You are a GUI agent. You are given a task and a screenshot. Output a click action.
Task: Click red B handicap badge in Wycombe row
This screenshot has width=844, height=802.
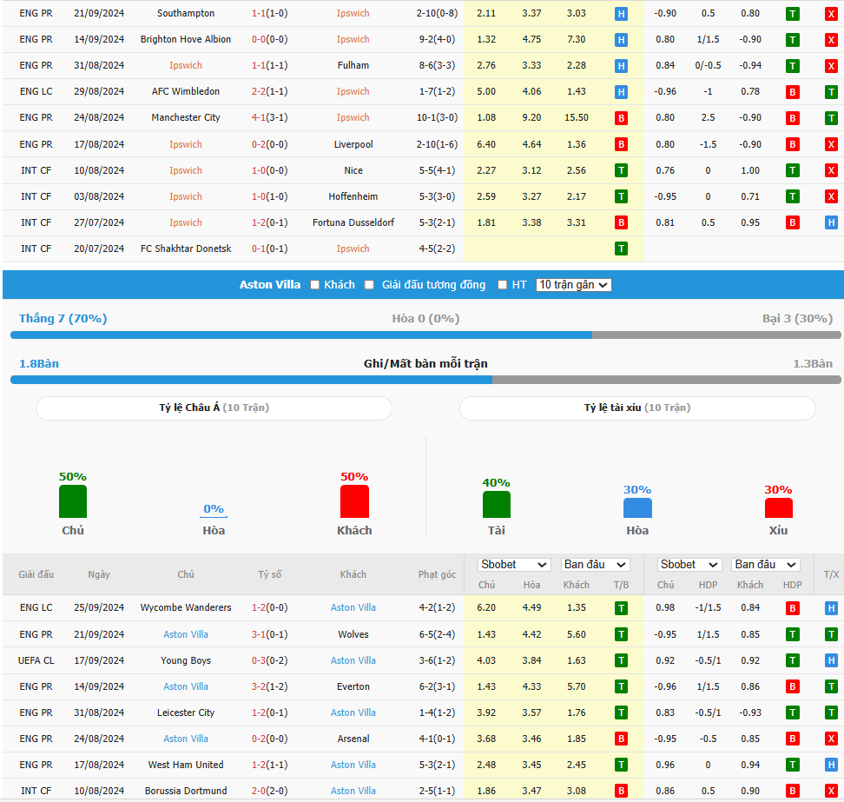click(x=792, y=608)
